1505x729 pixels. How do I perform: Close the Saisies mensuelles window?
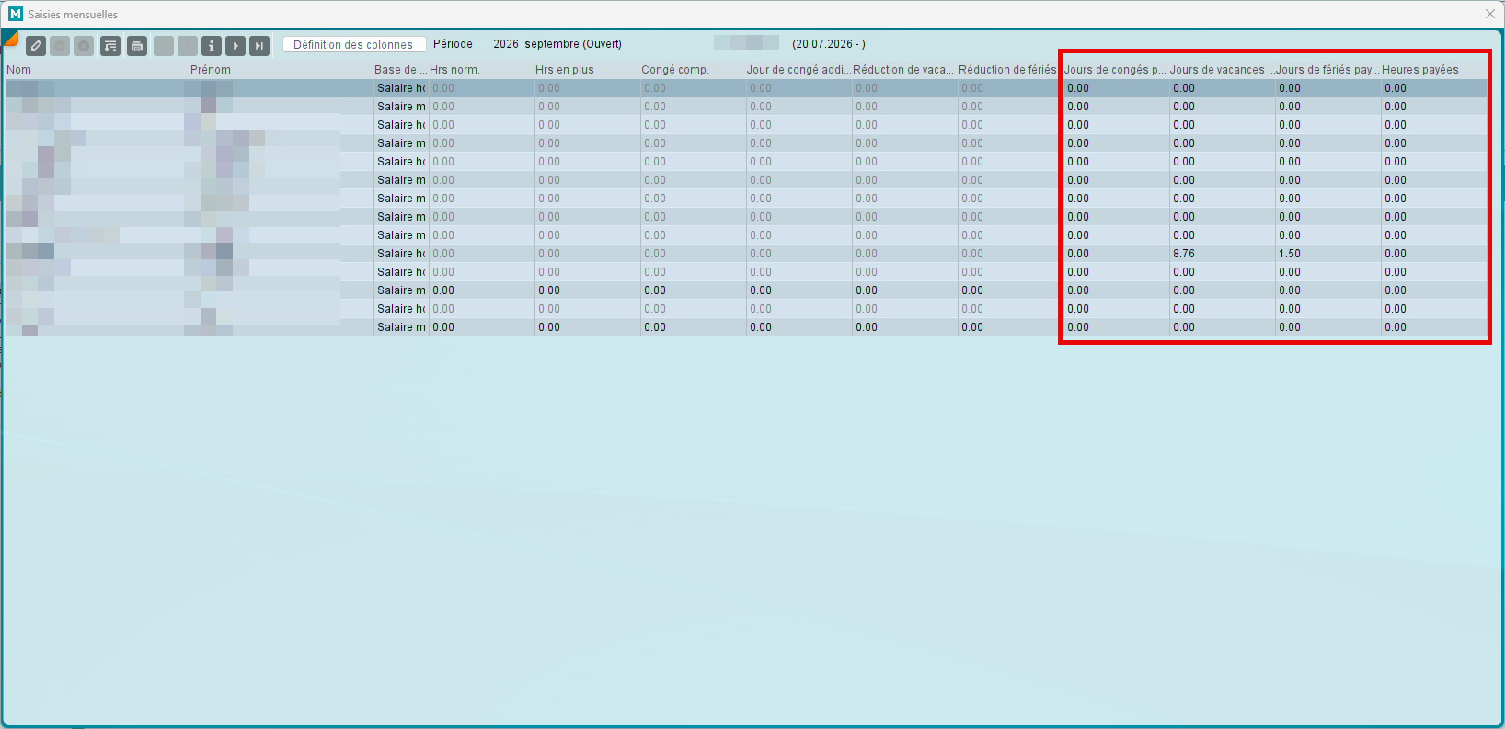pos(1490,14)
